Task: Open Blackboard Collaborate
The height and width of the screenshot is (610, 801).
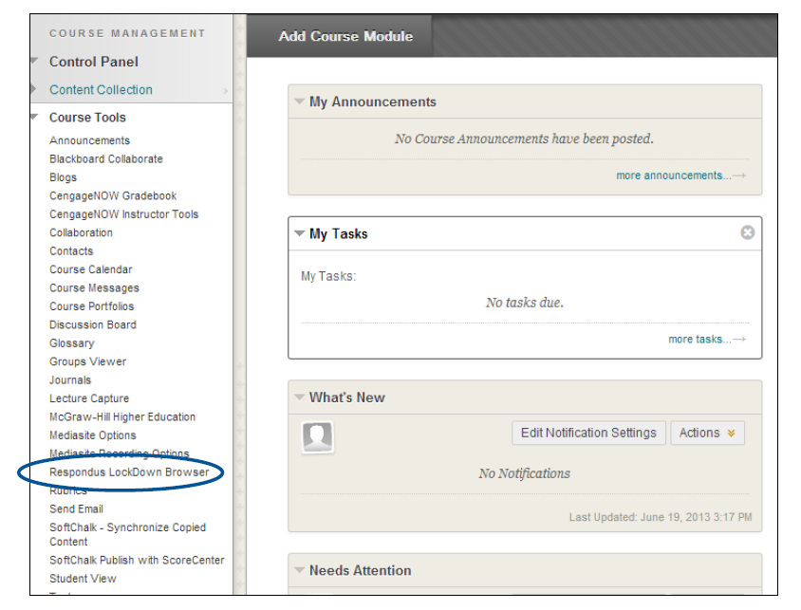Action: [x=107, y=158]
